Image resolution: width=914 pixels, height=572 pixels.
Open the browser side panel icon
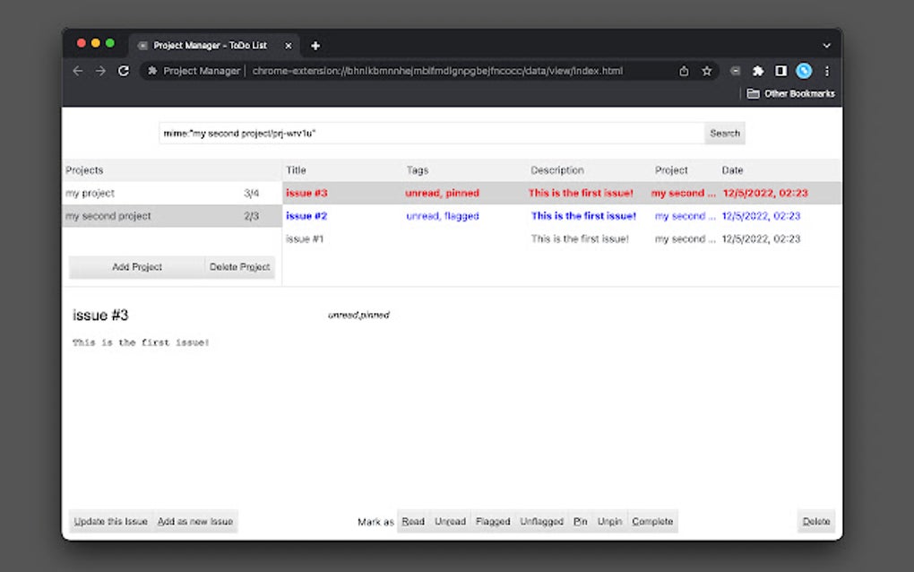pos(781,71)
